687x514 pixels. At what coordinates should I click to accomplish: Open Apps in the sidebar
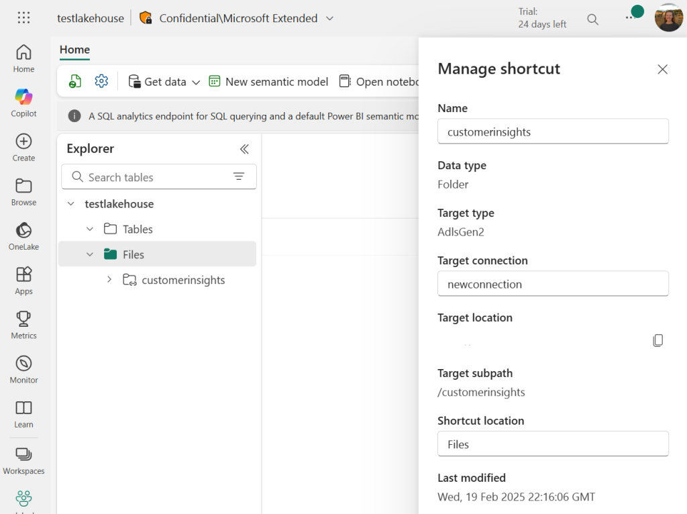click(23, 281)
